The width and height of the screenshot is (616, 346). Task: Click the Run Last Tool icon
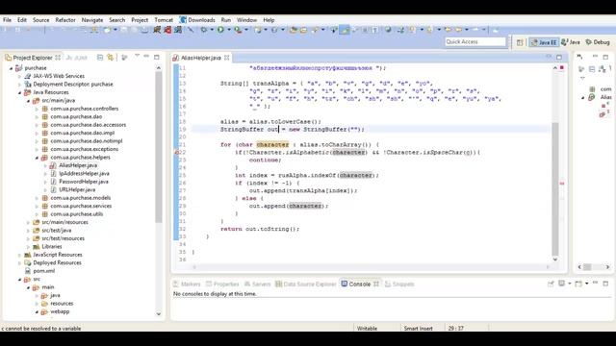pyautogui.click(x=238, y=30)
